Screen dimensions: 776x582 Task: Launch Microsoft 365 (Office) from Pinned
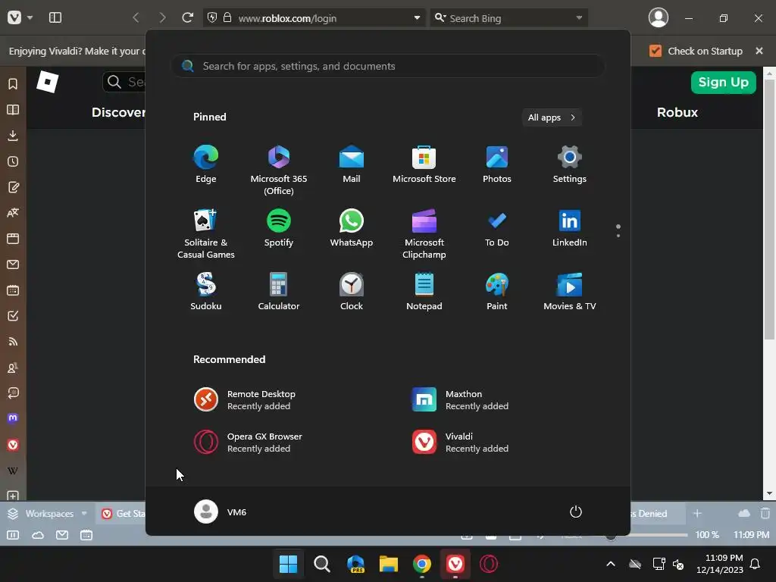(x=279, y=171)
